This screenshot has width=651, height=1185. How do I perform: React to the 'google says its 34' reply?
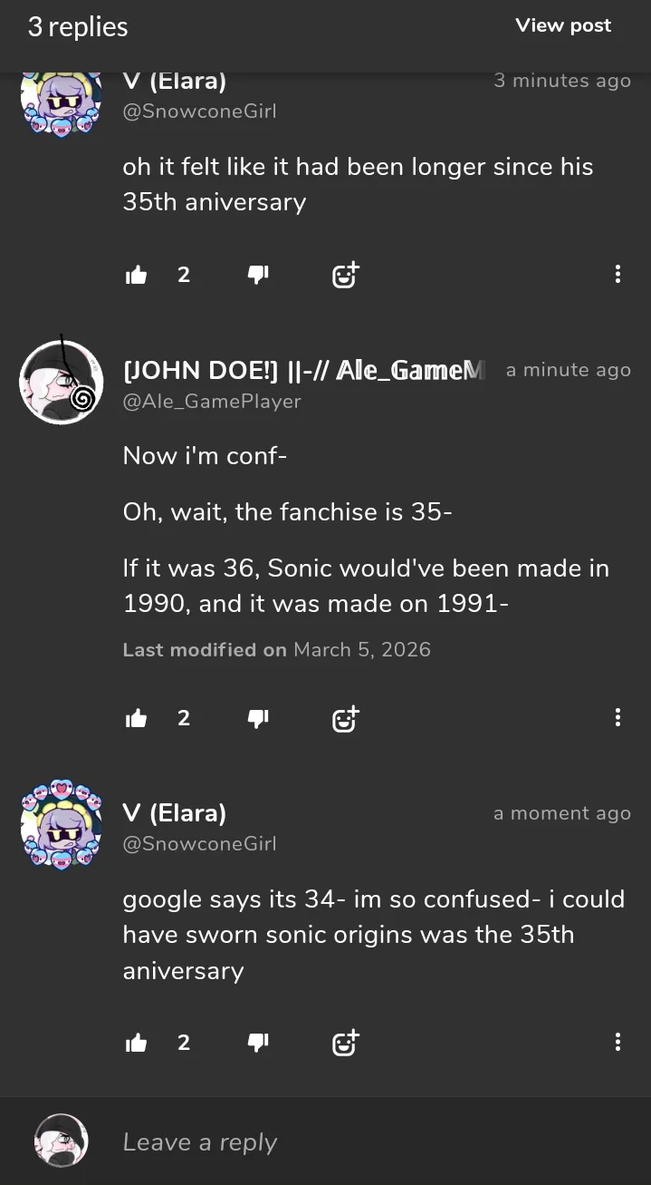pos(345,1043)
